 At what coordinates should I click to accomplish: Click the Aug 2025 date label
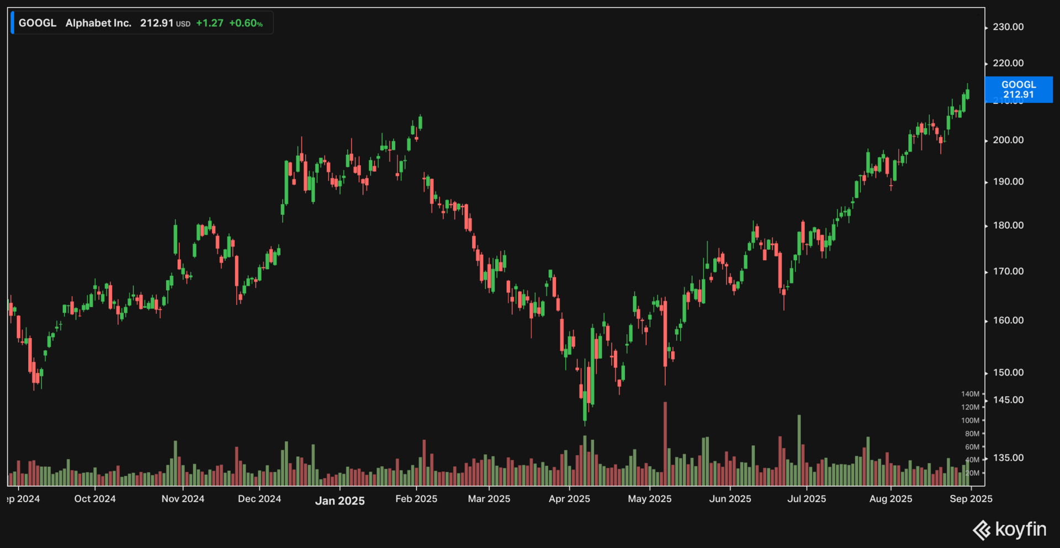(x=891, y=499)
